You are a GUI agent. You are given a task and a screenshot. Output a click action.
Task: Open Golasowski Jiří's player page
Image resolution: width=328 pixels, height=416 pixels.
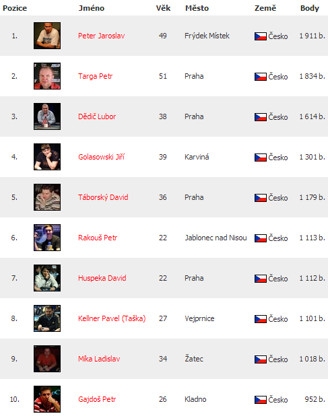click(102, 157)
